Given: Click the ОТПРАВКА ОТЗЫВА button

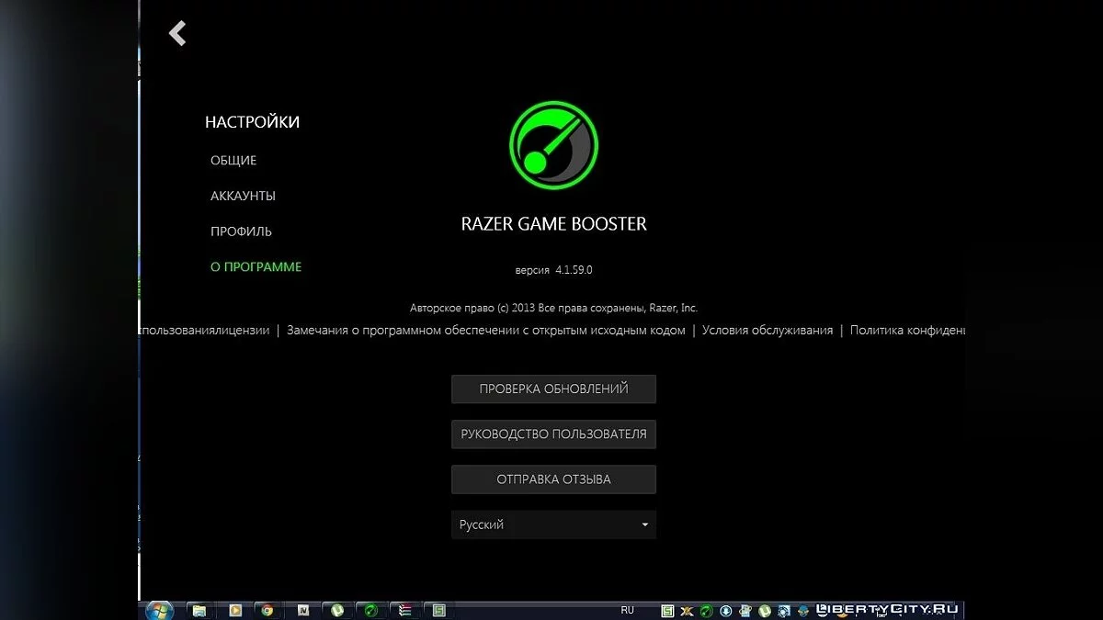Looking at the screenshot, I should tap(553, 479).
